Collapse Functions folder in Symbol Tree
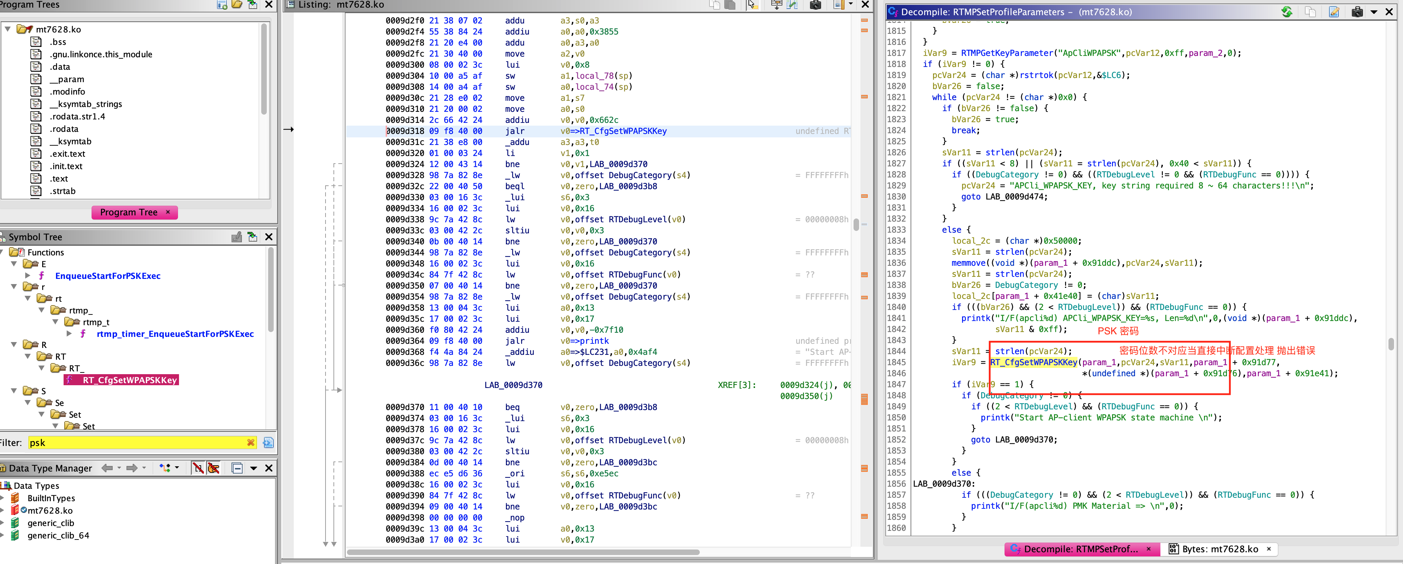Screen dimensions: 1403x564 pos(4,252)
